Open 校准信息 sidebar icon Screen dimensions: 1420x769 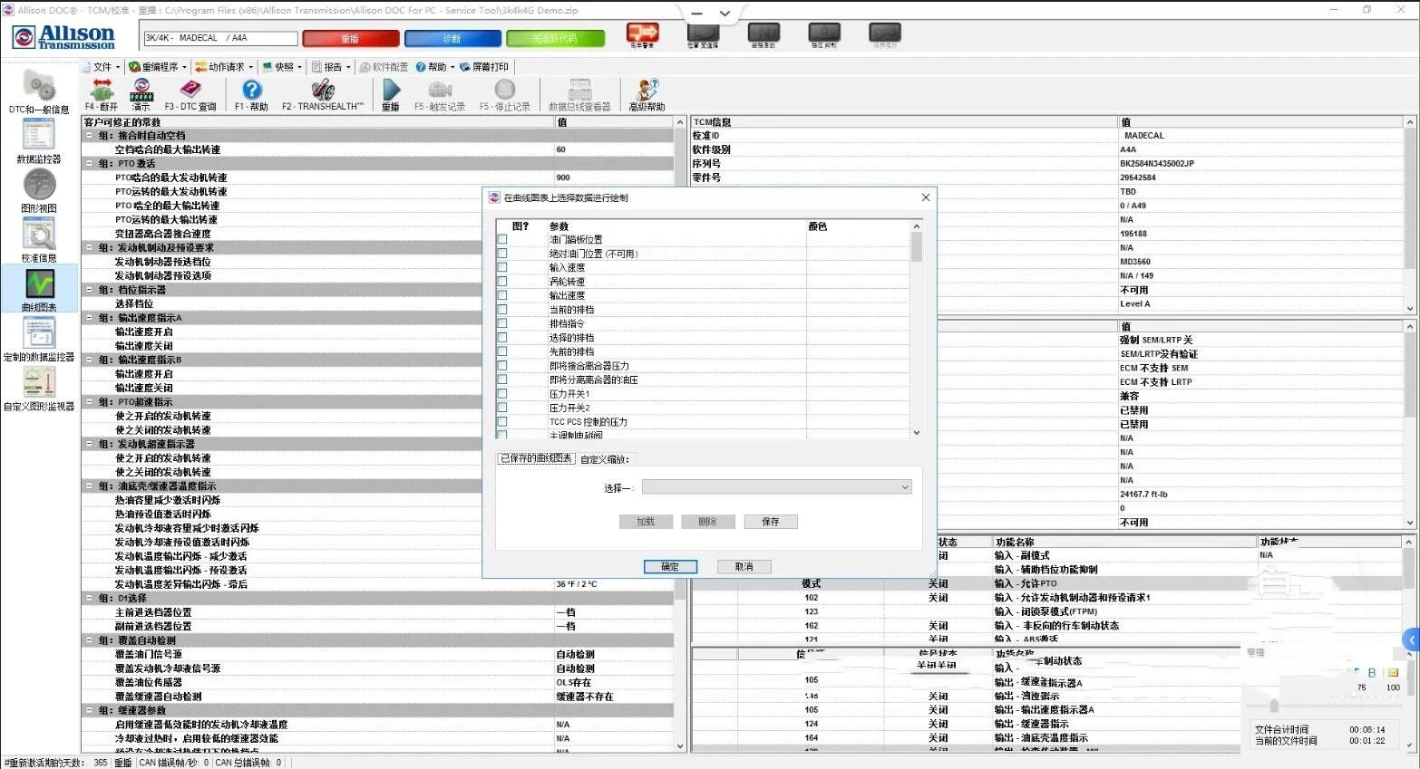(39, 234)
